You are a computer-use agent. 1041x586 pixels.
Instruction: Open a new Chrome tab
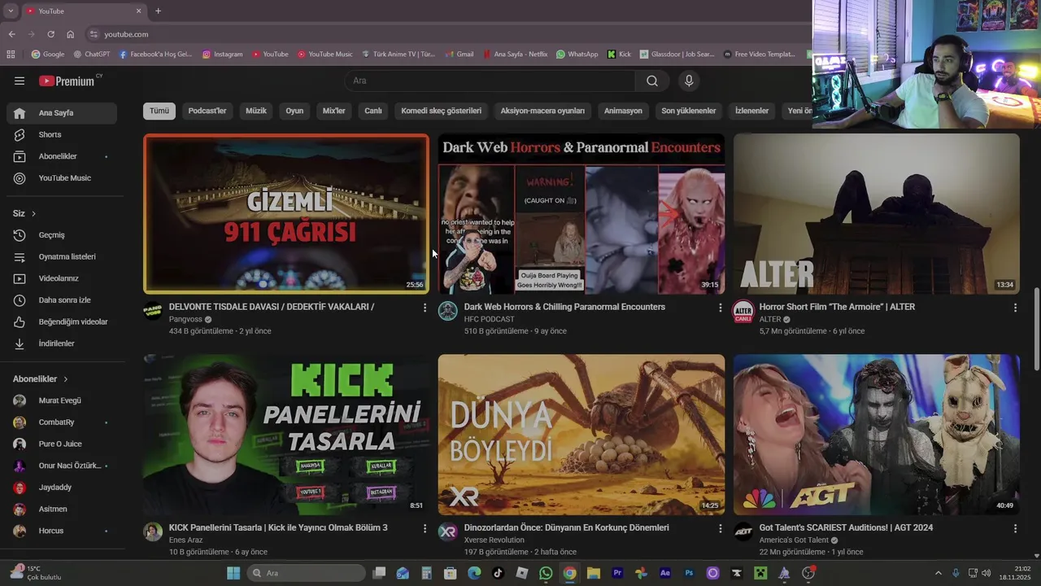(158, 11)
